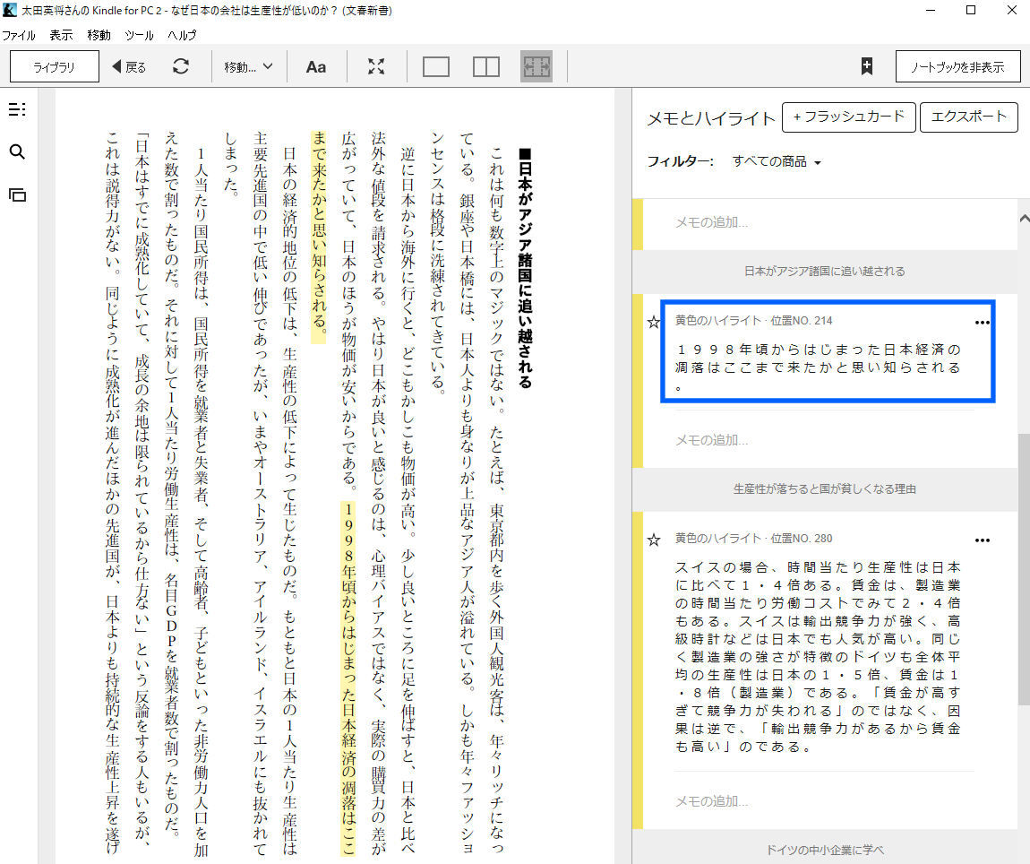Click the メモとハイライト panel title
Viewport: 1030px width, 864px height.
coord(711,118)
